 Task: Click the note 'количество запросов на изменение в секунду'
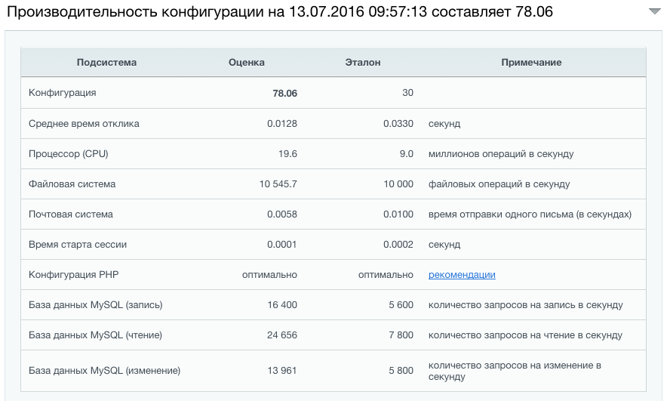click(515, 371)
